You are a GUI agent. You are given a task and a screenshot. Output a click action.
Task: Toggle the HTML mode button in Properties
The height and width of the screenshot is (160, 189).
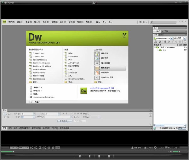pos(7,114)
